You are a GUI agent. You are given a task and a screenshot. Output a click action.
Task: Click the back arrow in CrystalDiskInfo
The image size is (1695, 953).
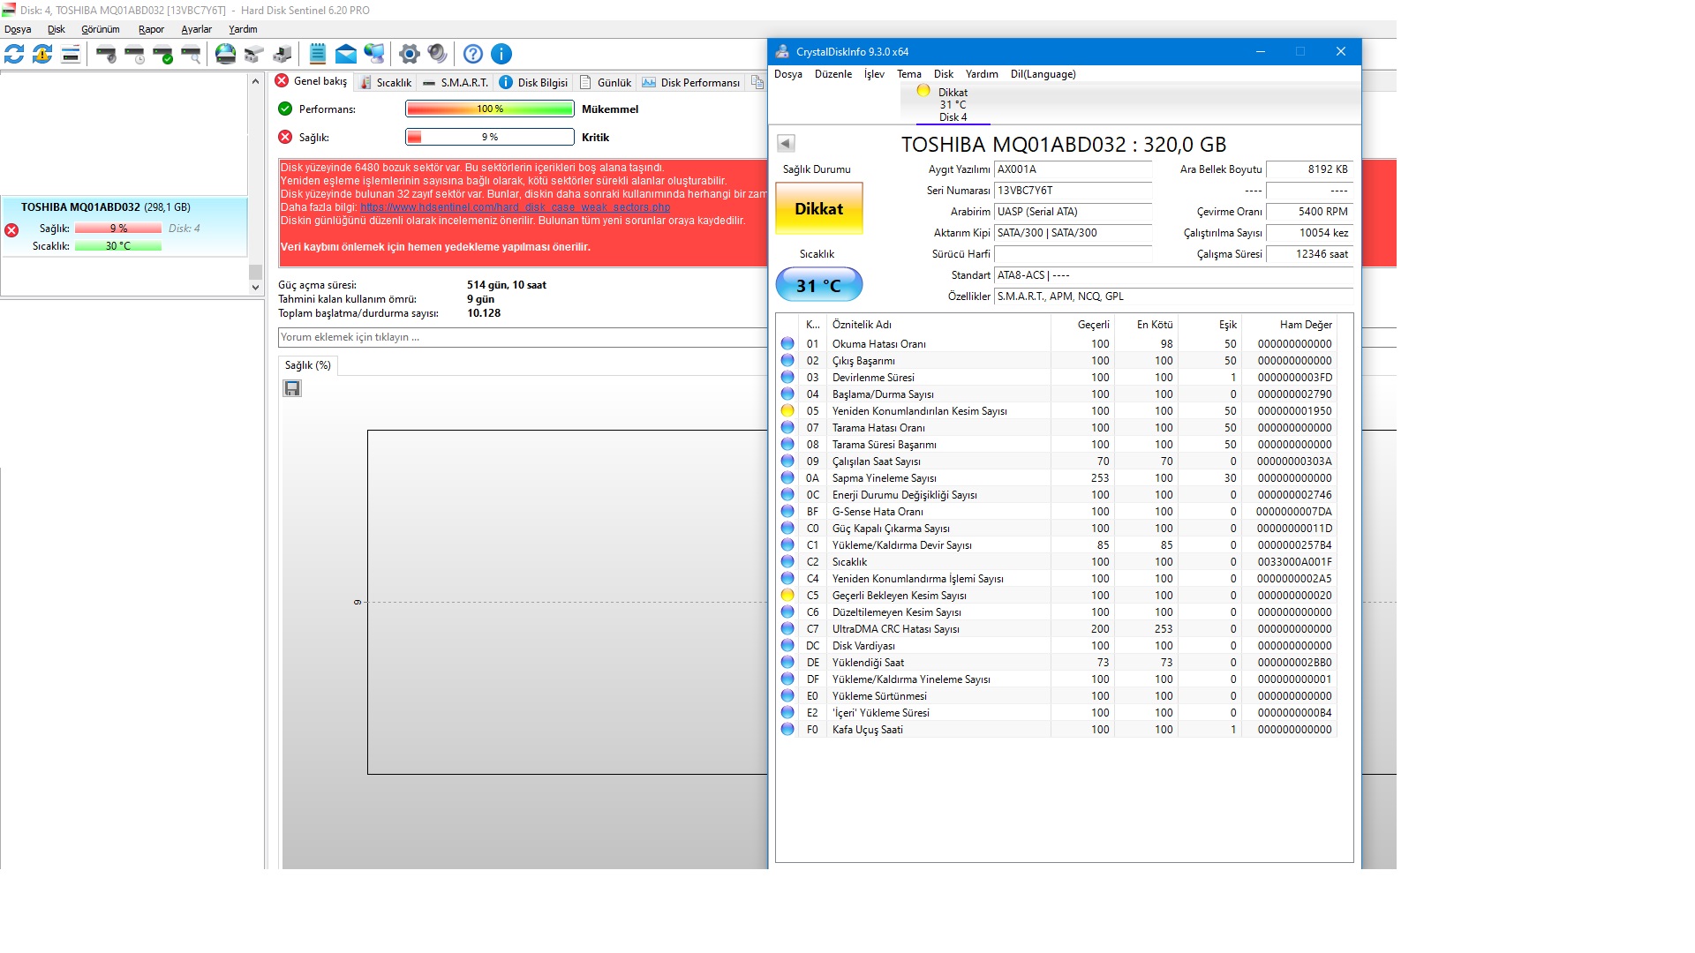pyautogui.click(x=786, y=143)
